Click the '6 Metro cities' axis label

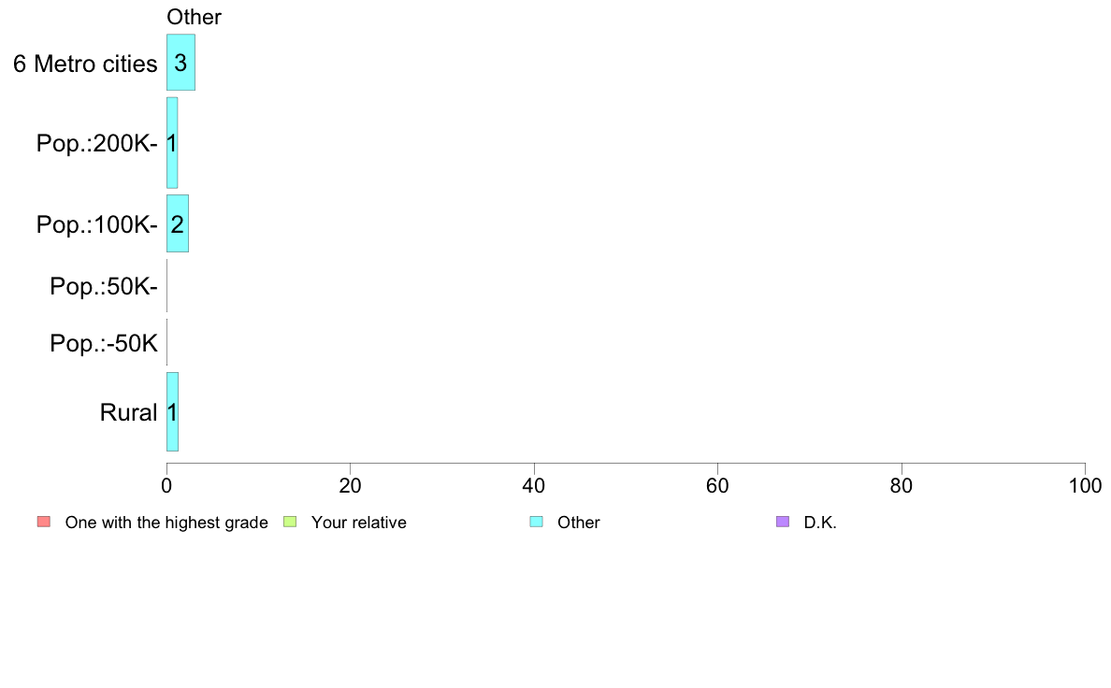point(85,64)
